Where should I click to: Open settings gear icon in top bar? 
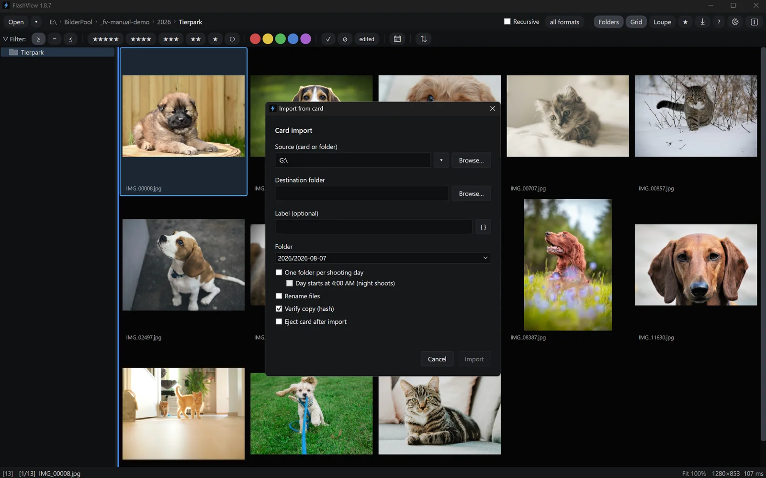click(x=735, y=22)
